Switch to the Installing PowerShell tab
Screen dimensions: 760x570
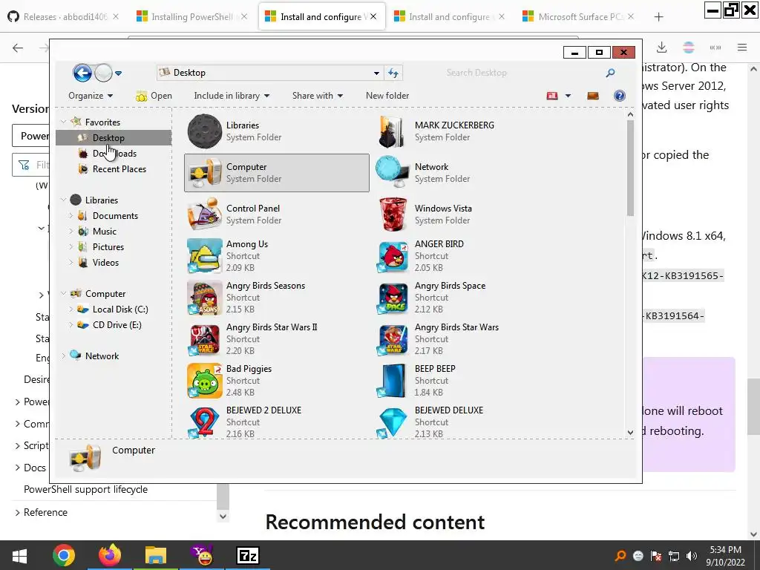pos(192,17)
